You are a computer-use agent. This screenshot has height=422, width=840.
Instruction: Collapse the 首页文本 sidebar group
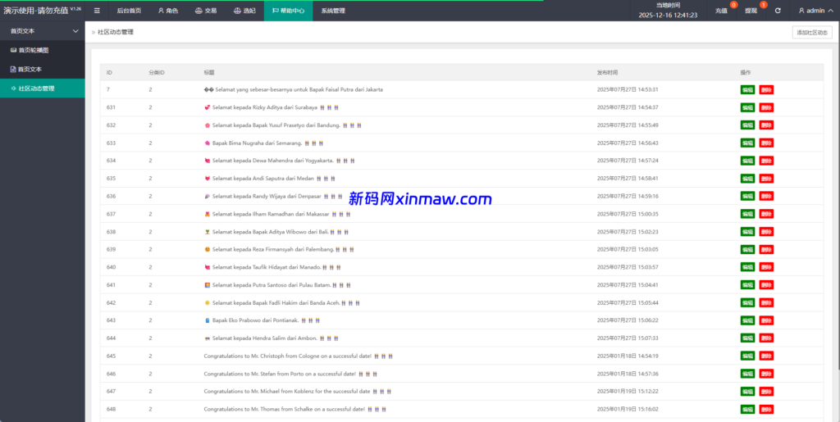(x=43, y=31)
